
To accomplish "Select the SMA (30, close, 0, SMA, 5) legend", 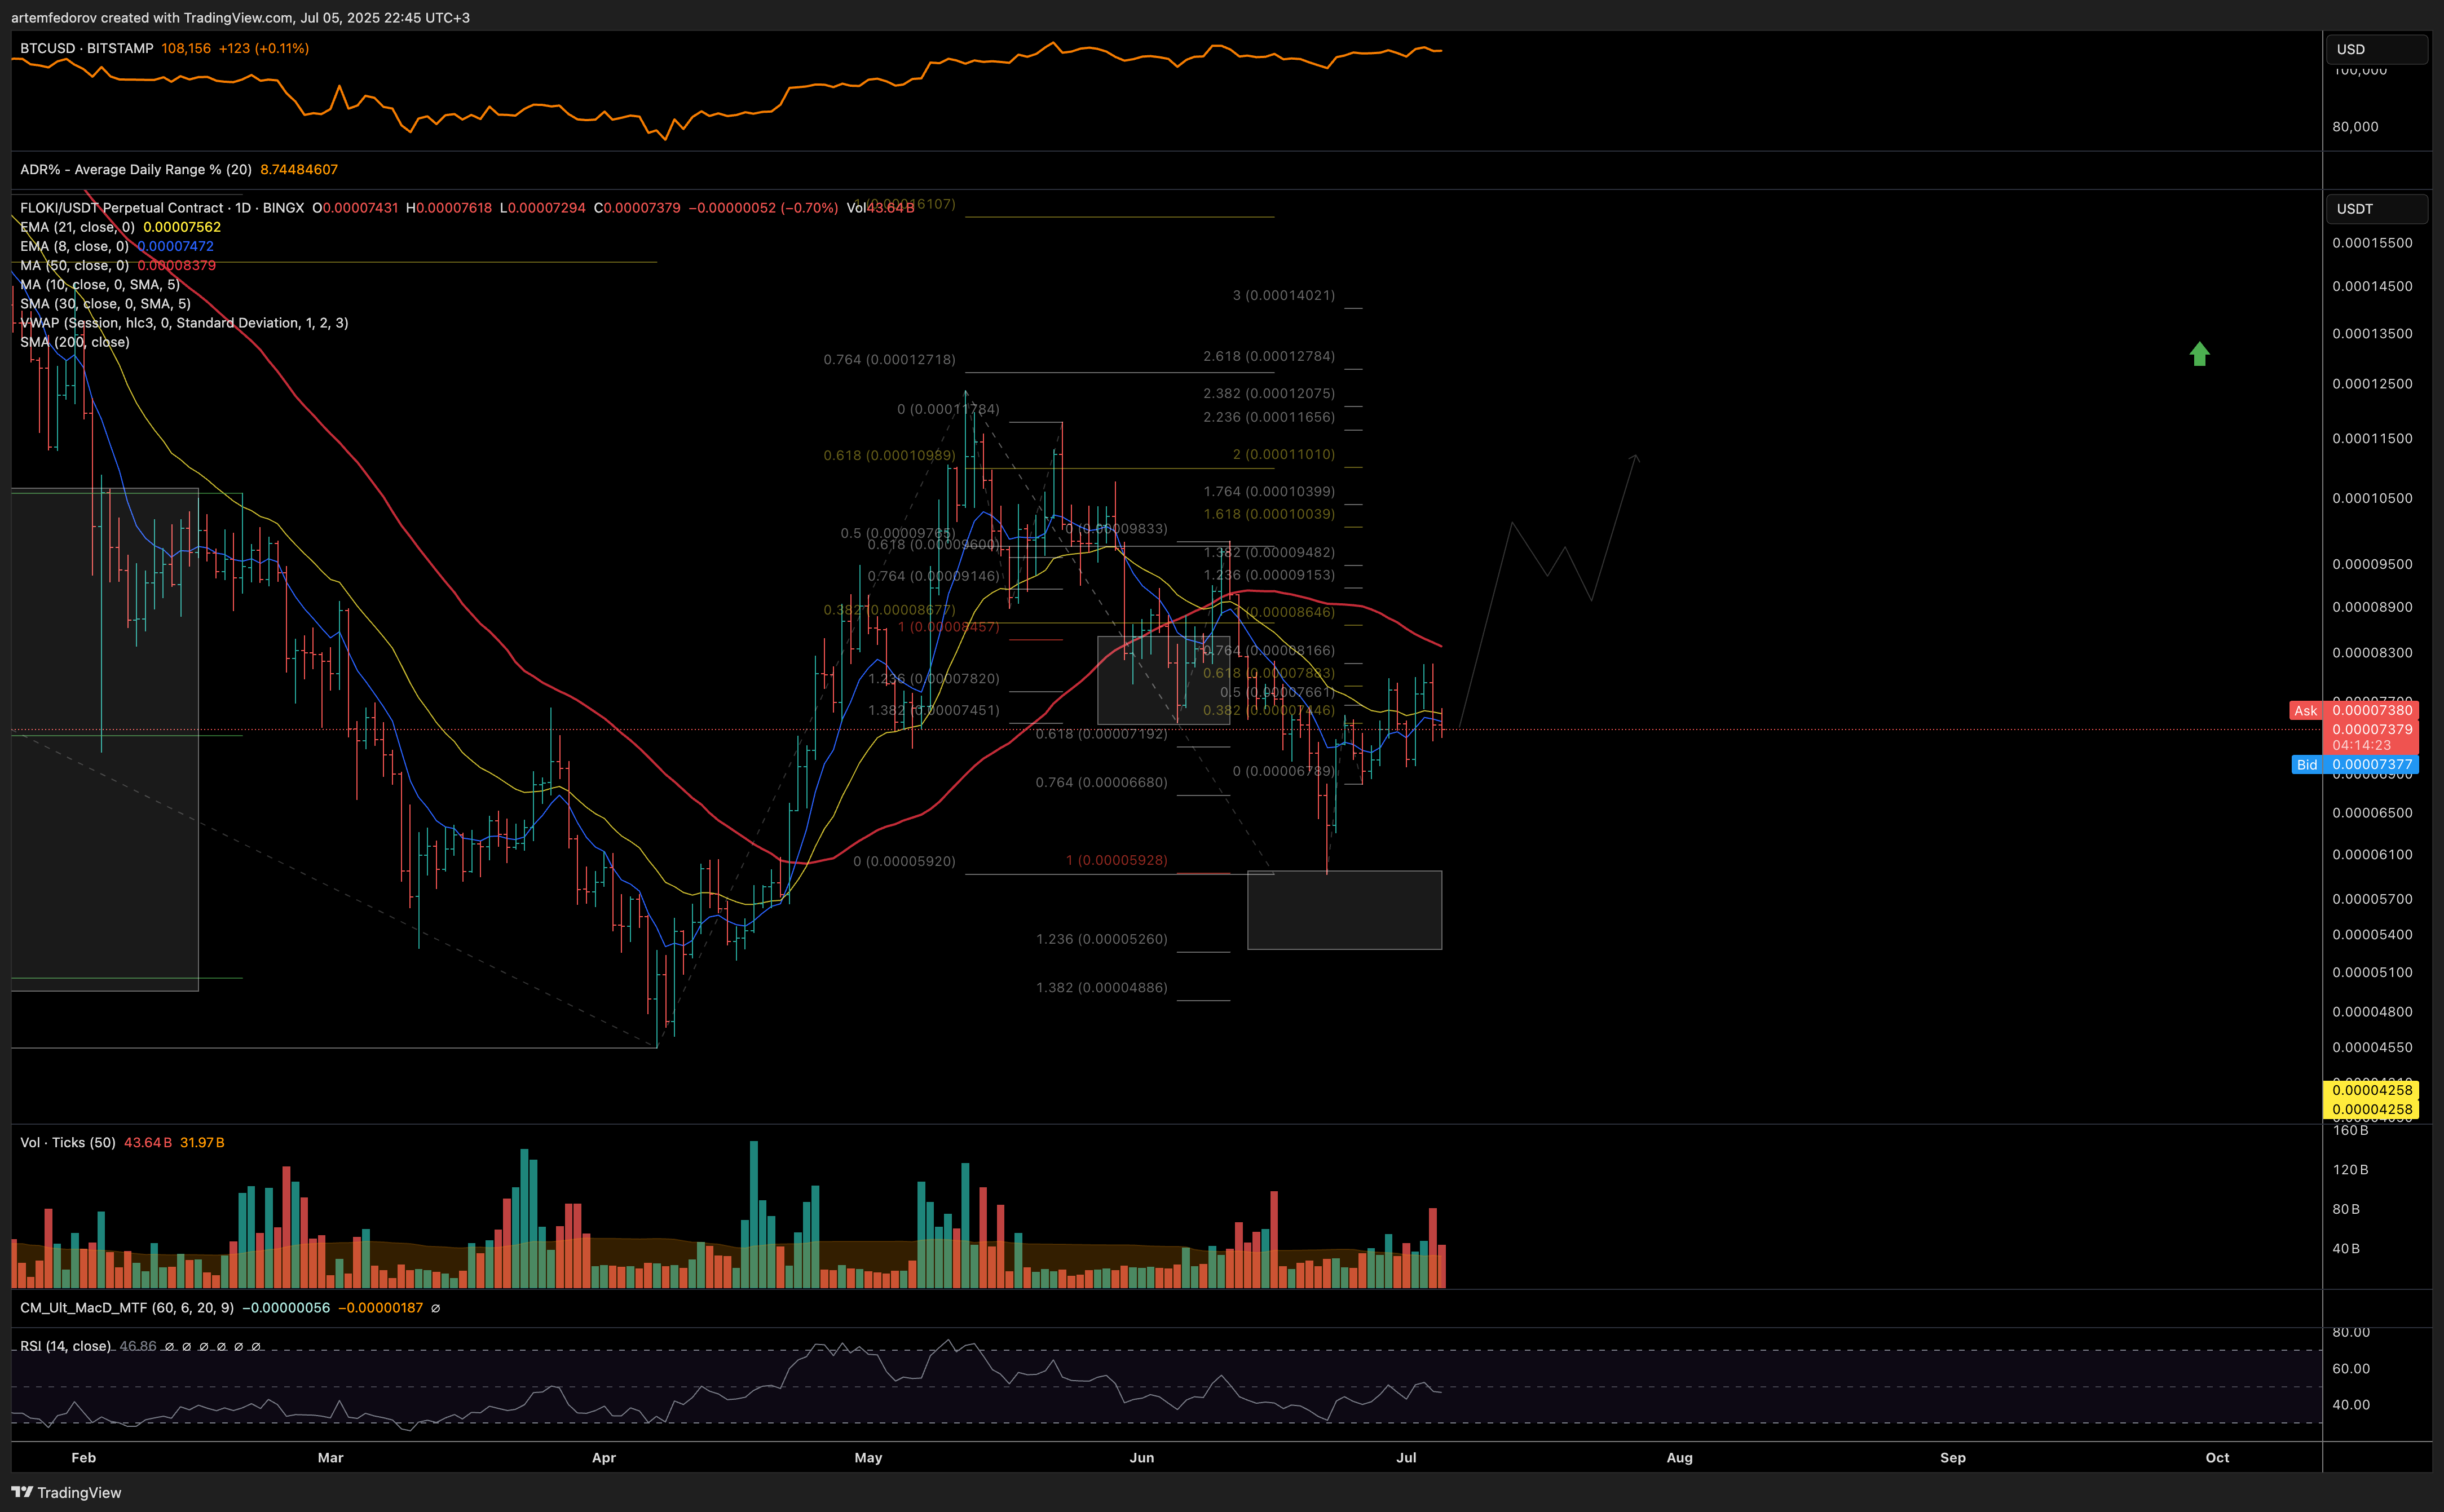I will pyautogui.click(x=105, y=303).
